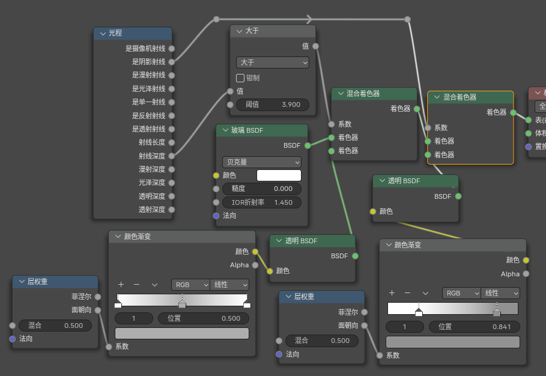Click 面朝向 output socket of left 层权重
546x376 pixels.
pyautogui.click(x=98, y=310)
